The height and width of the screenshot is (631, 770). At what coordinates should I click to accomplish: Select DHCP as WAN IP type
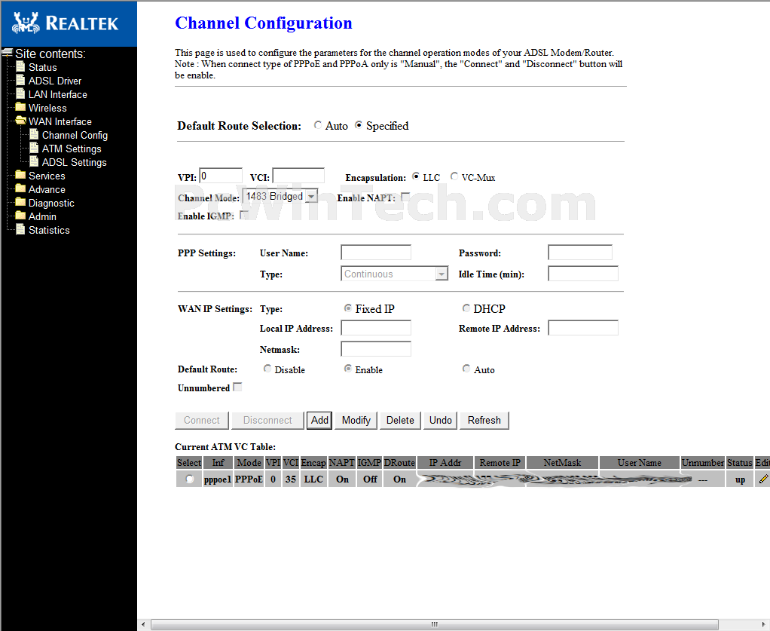466,308
